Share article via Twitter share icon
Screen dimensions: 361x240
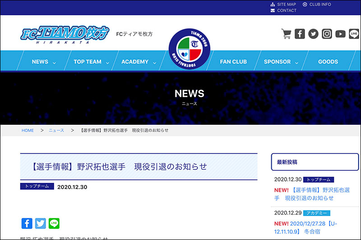tap(41, 223)
